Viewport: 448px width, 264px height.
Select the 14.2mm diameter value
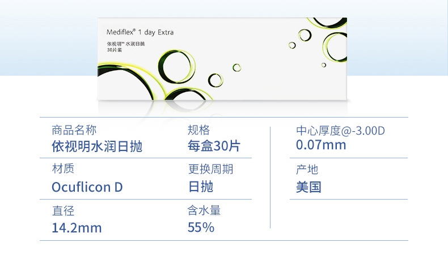click(77, 228)
